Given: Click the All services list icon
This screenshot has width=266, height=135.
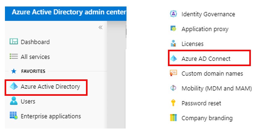Looking at the screenshot, I should pyautogui.click(x=14, y=56).
